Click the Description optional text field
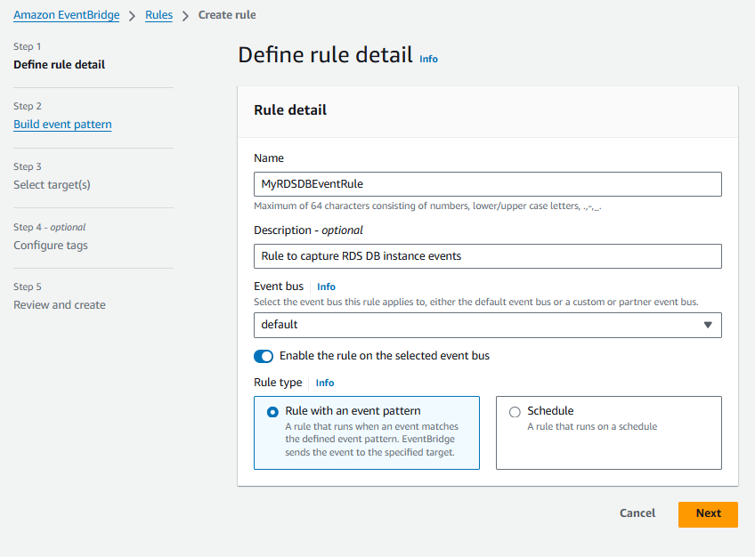This screenshot has width=755, height=557. point(487,256)
